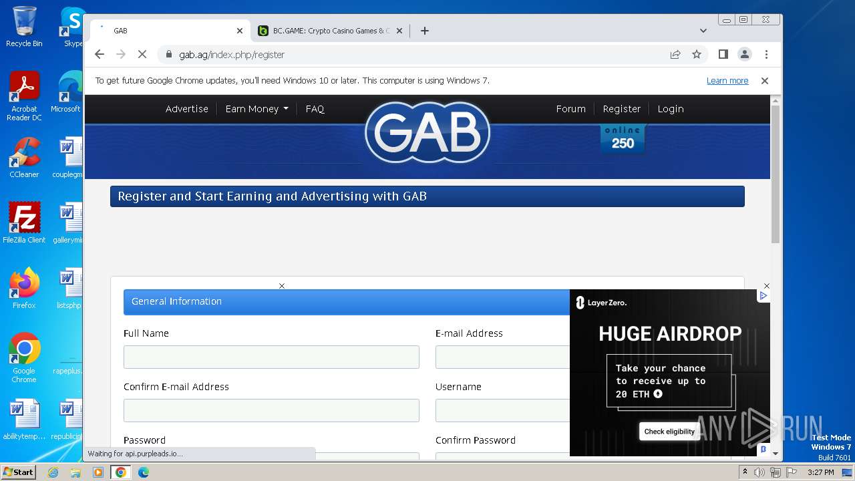This screenshot has width=855, height=481.
Task: Open the Register link in the header
Action: [x=621, y=109]
